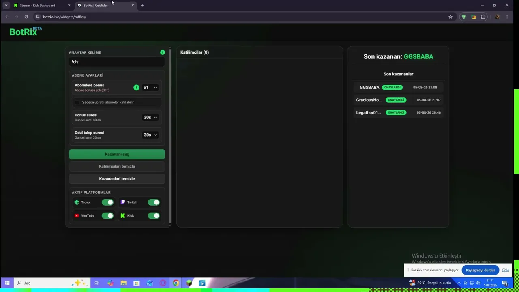Open the Chrome extensions puzzle menu
Screen dimensions: 519x292
(x=483, y=17)
